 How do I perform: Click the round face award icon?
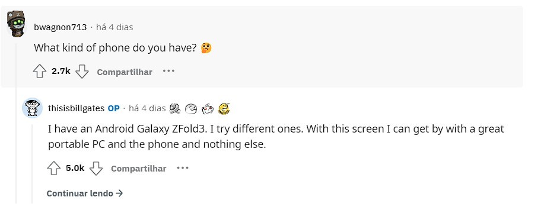191,109
